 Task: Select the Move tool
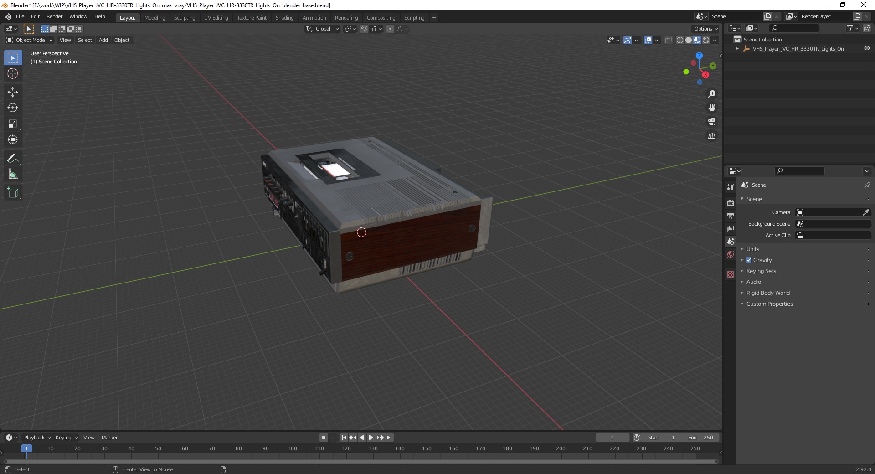coord(13,92)
